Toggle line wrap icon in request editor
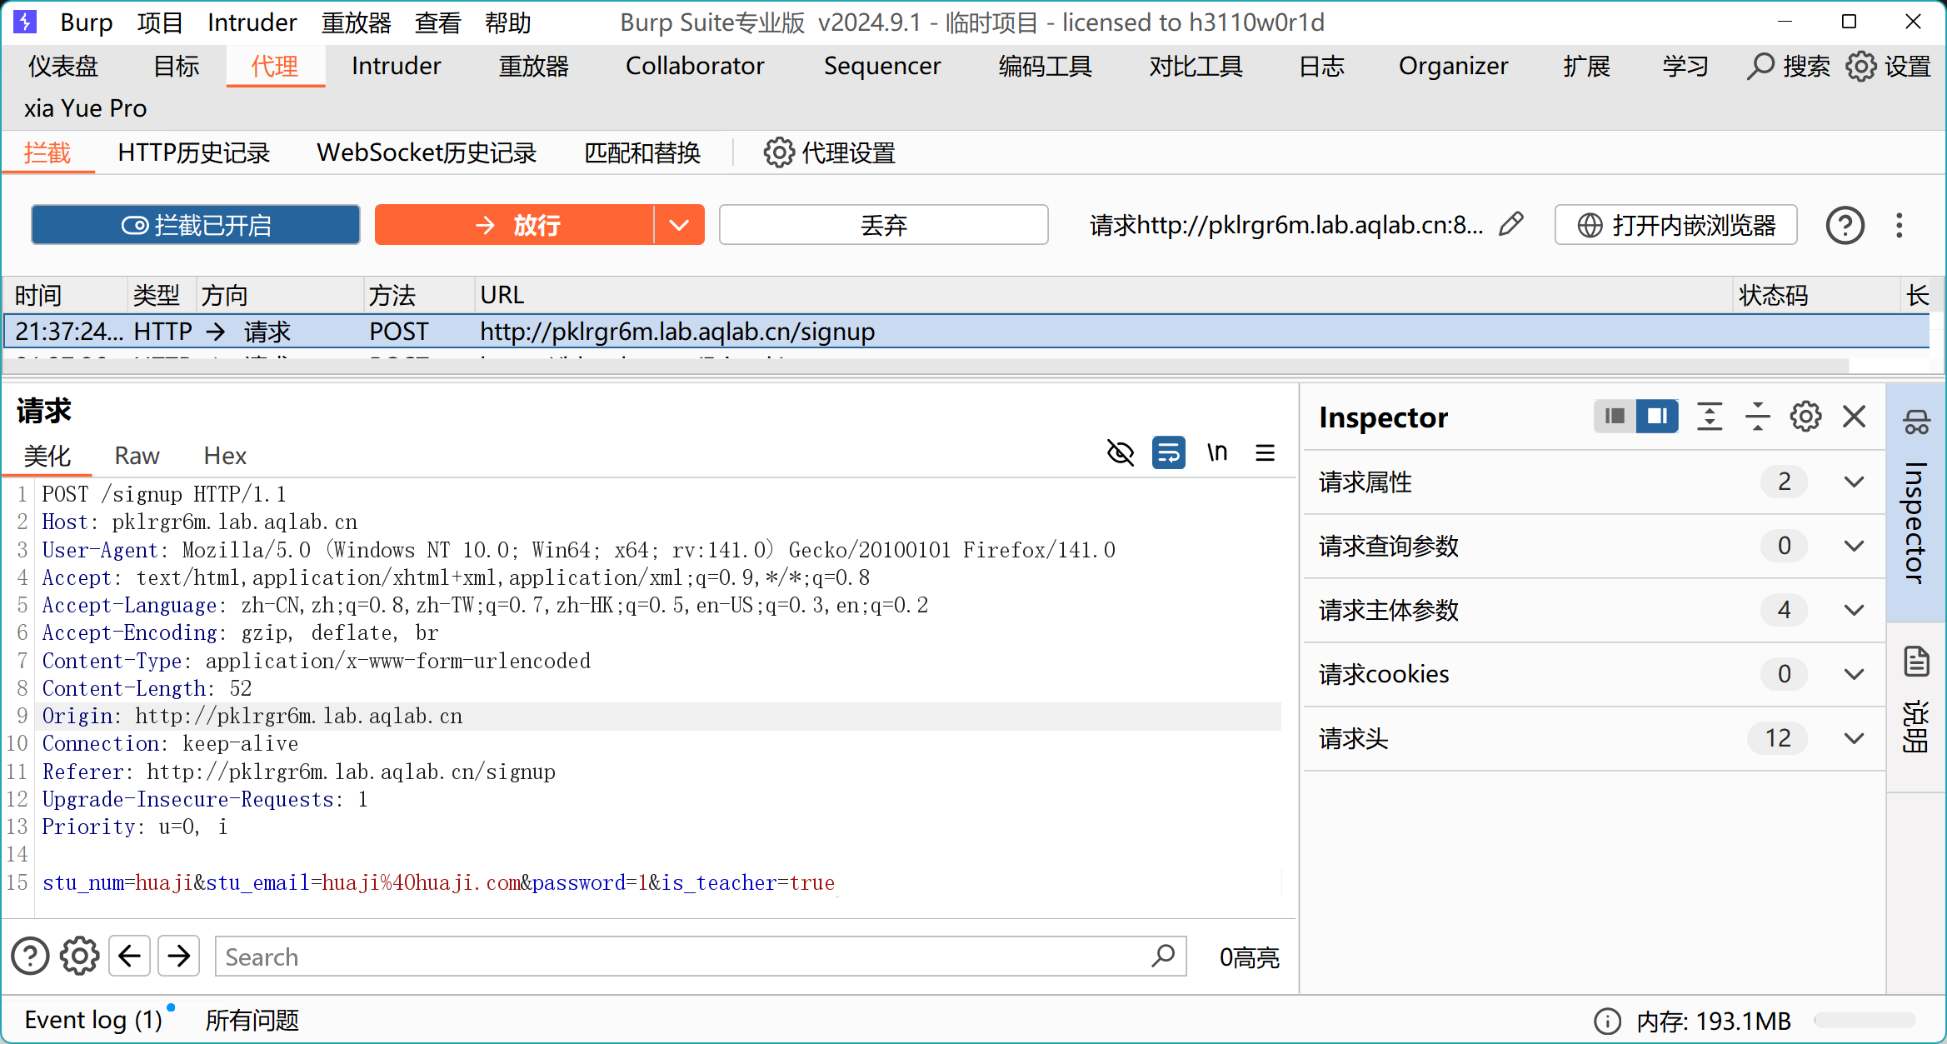Image resolution: width=1947 pixels, height=1044 pixels. pos(1168,452)
